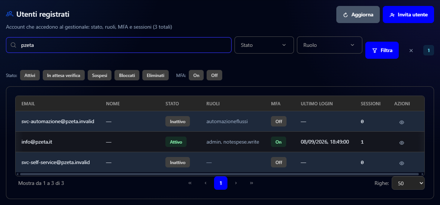Viewport: 440px width, 205px height.
Task: Click the MFA On badge for info@pzeta.it
Action: (278, 142)
